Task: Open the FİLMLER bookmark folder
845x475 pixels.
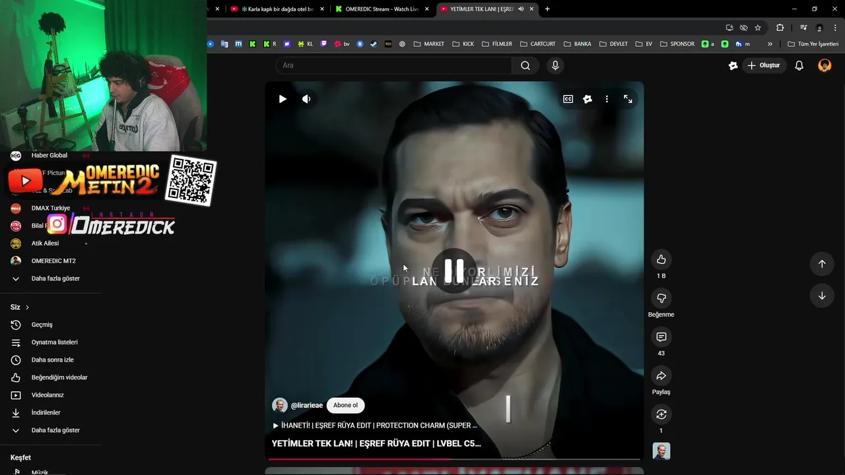Action: pos(497,44)
